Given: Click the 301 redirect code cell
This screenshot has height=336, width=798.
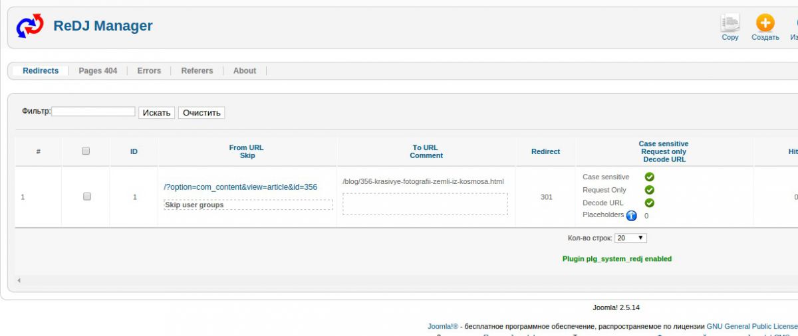Looking at the screenshot, I should tap(546, 197).
